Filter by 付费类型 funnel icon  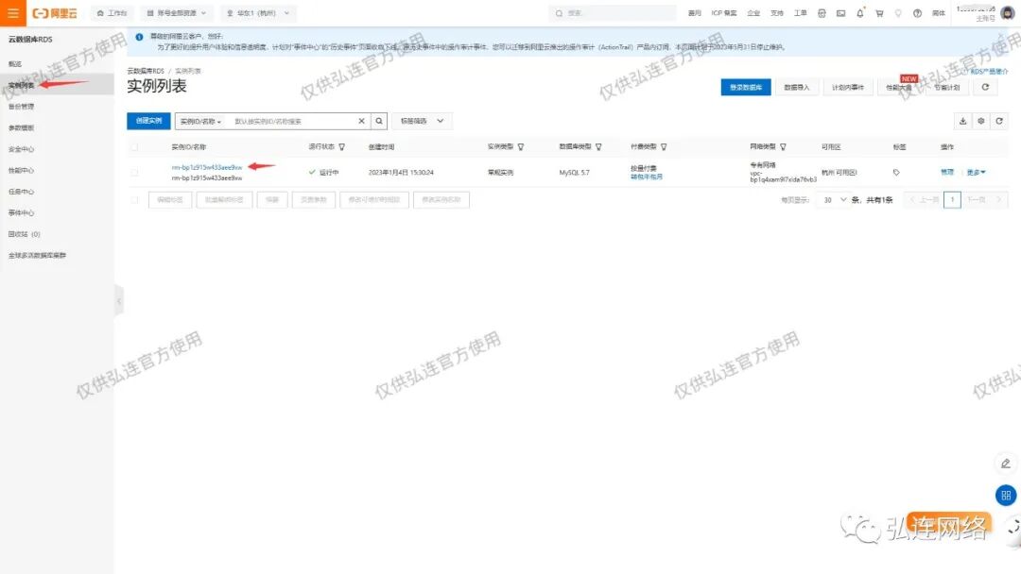664,147
